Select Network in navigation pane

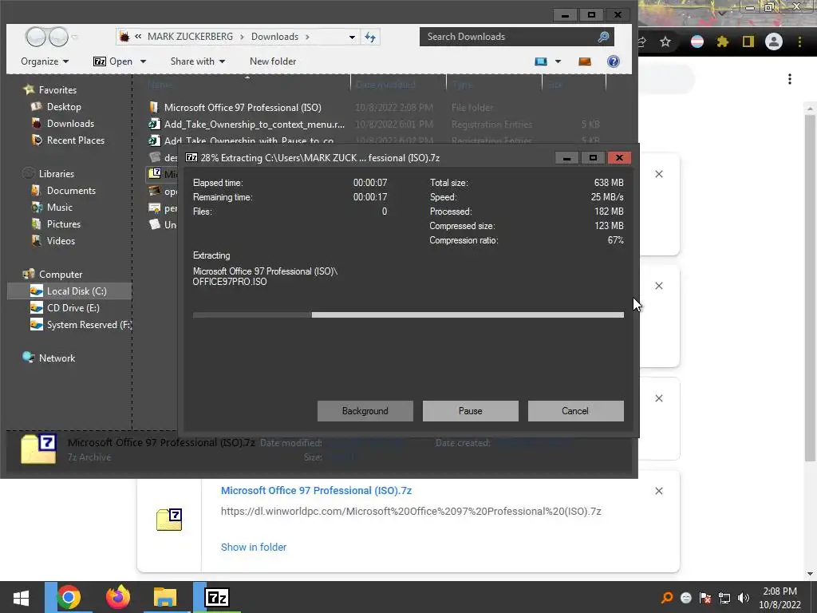tap(57, 358)
